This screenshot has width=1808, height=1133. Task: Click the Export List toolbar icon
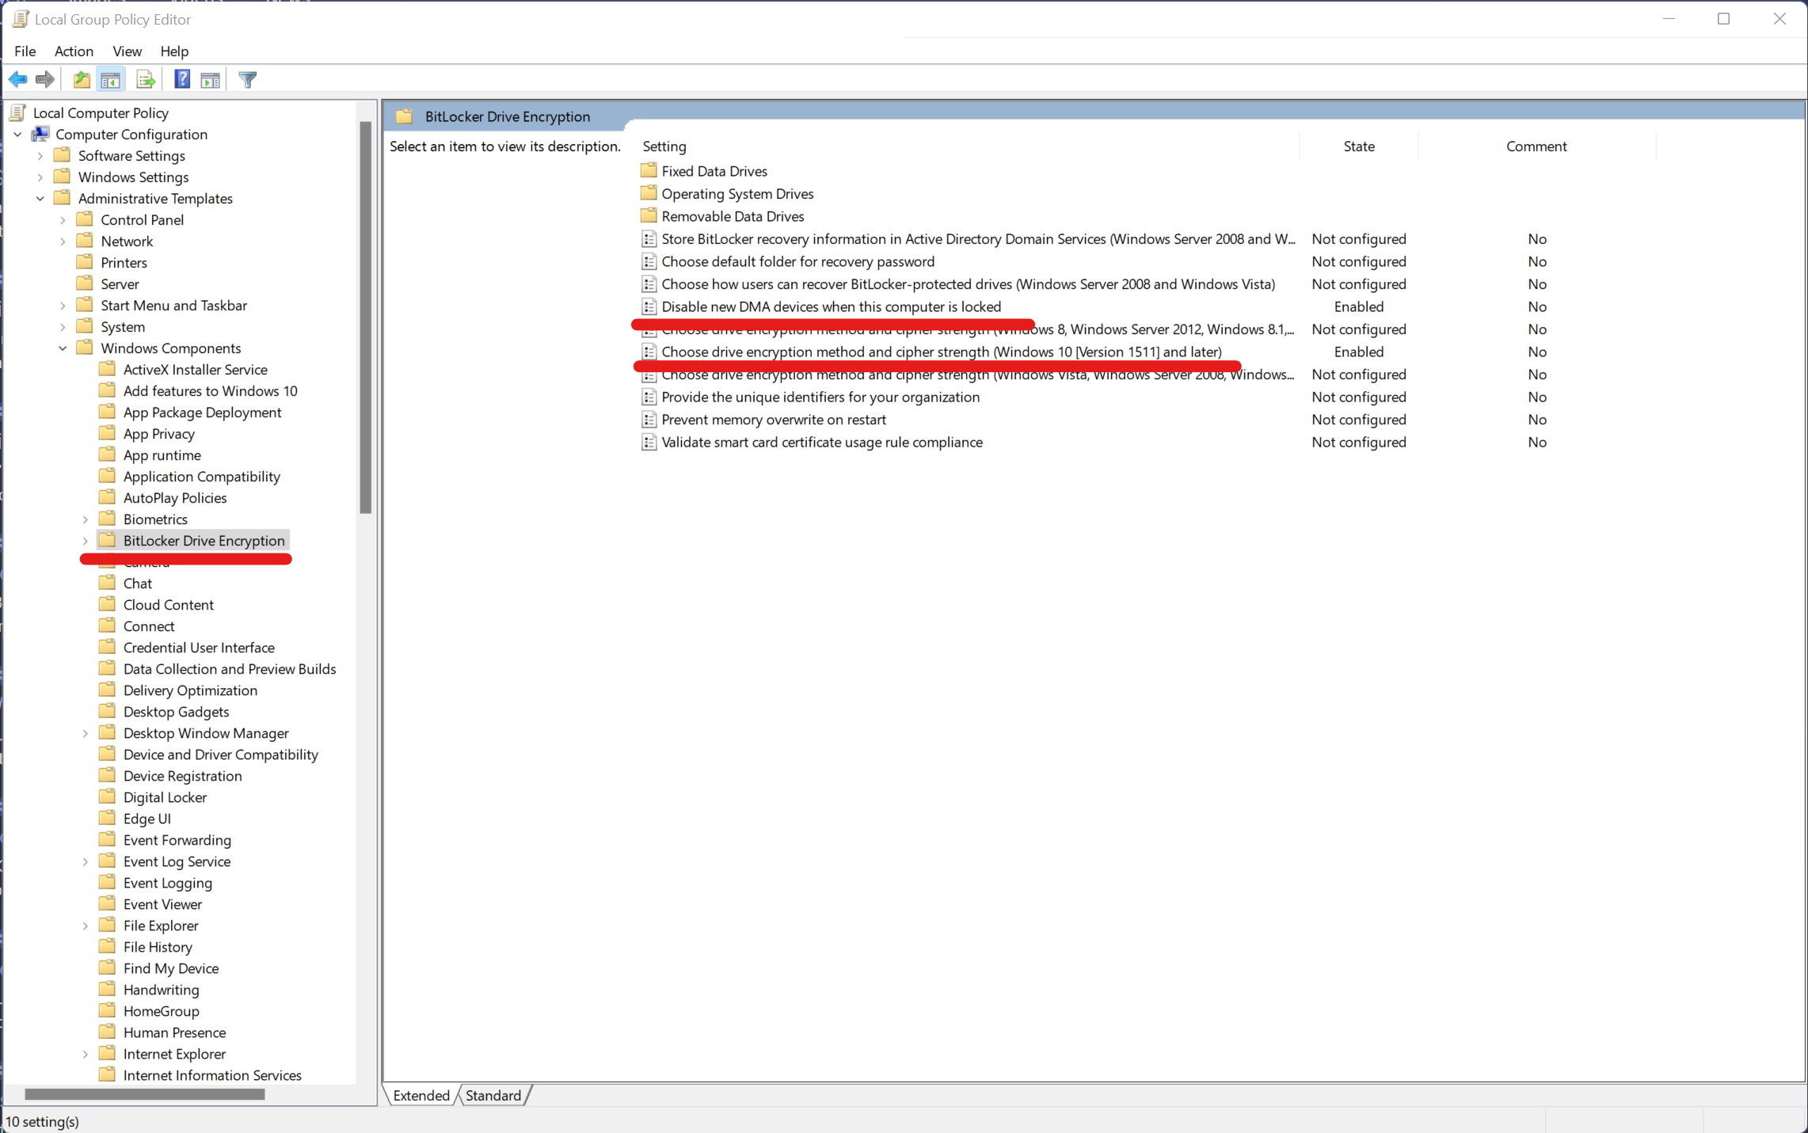coord(146,79)
